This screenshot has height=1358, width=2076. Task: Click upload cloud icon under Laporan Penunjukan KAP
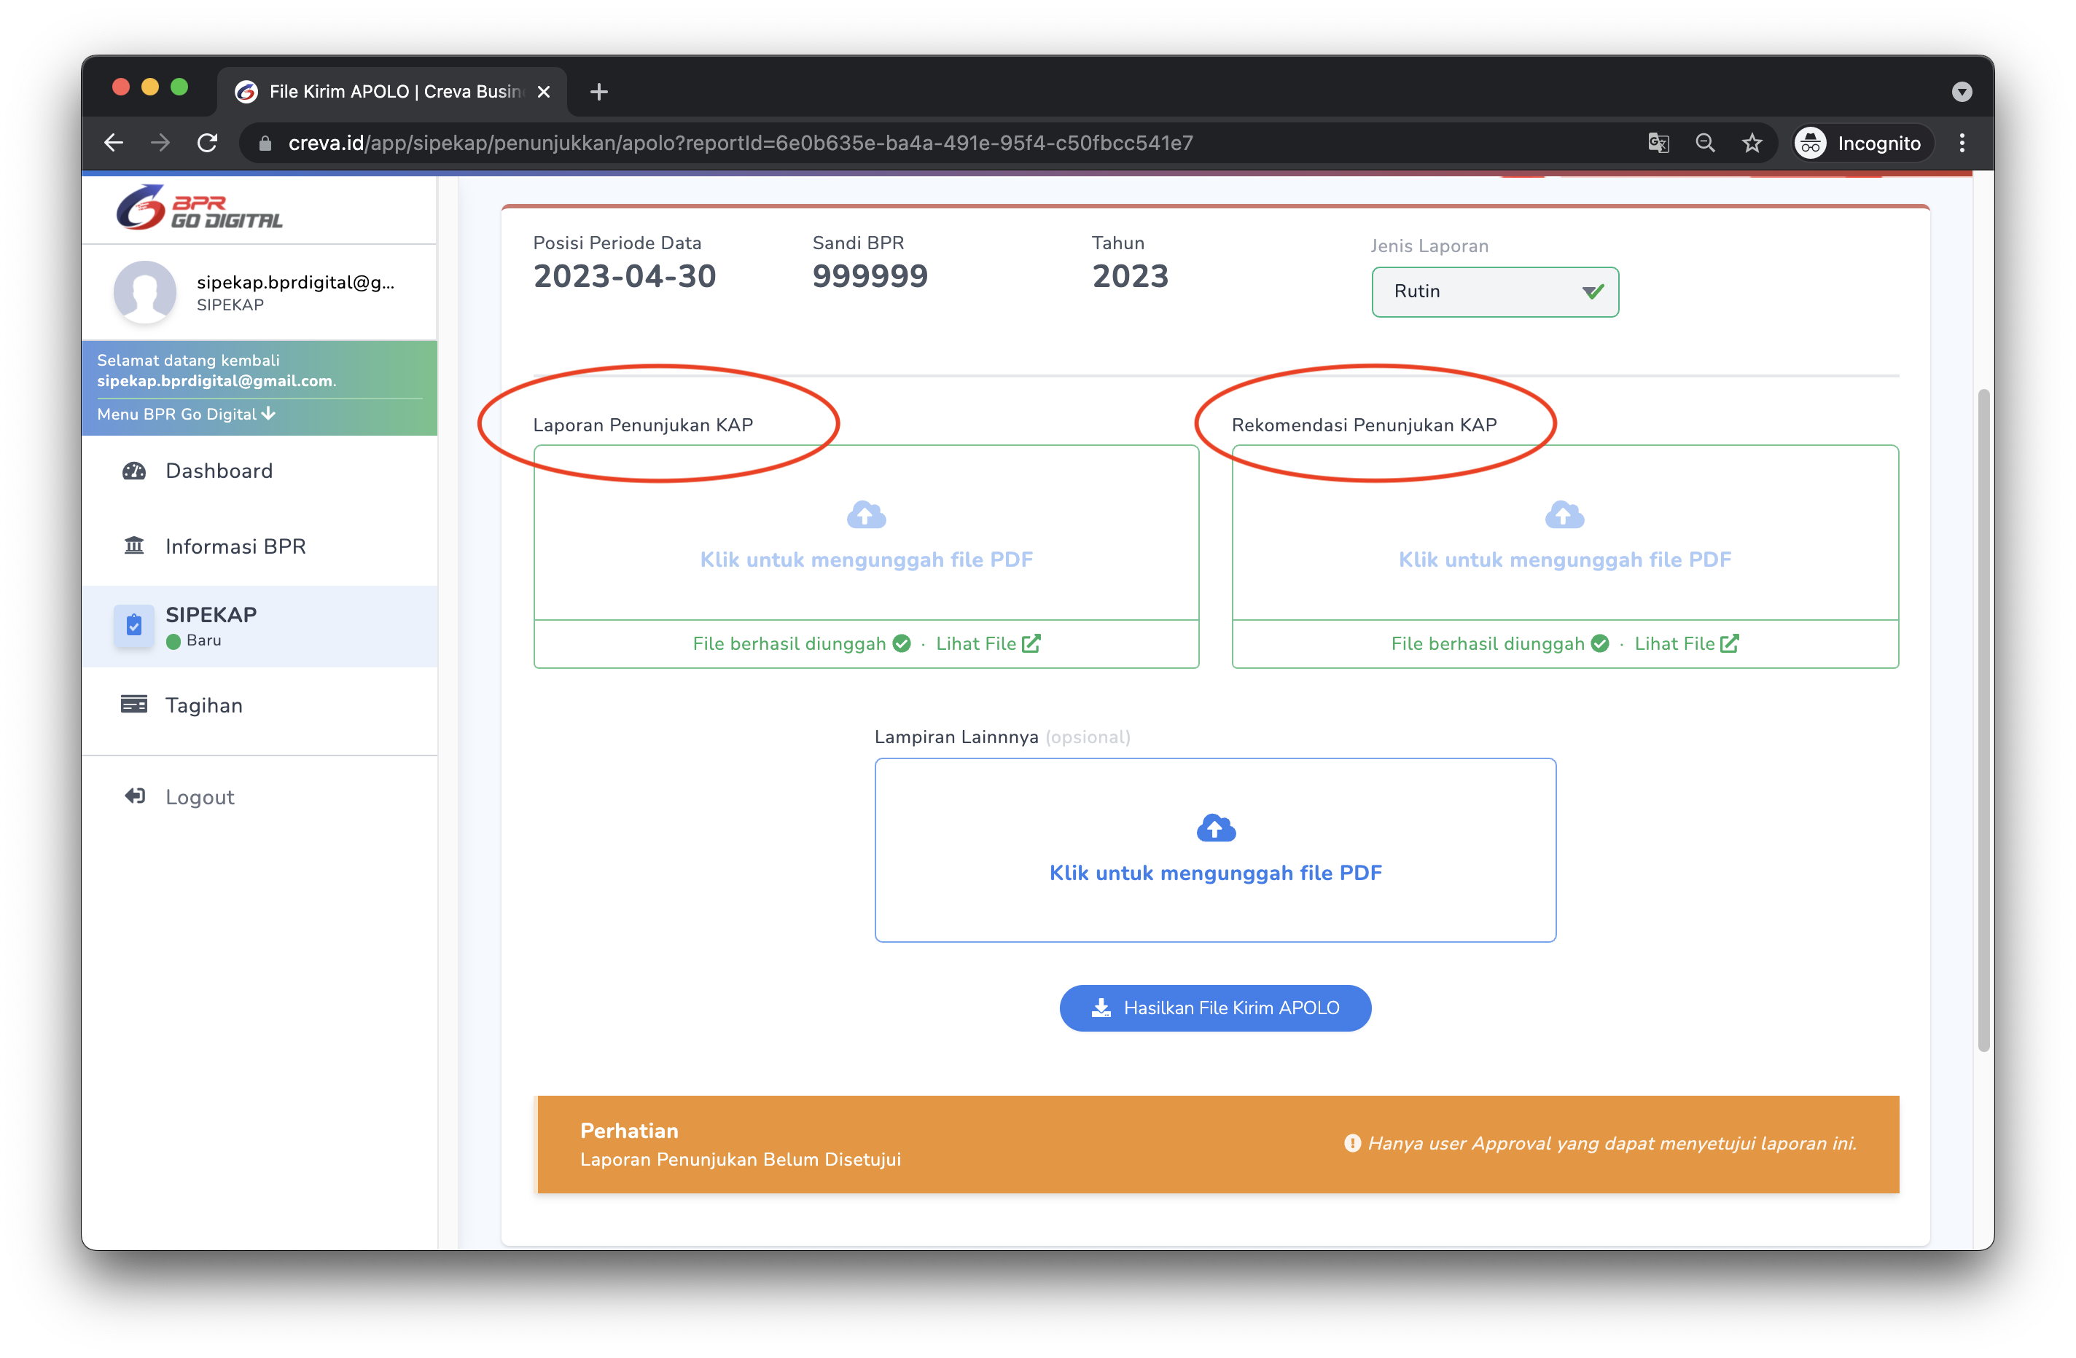(866, 514)
